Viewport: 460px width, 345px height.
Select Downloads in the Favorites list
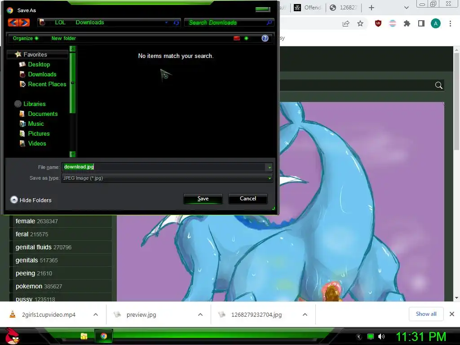(x=42, y=74)
